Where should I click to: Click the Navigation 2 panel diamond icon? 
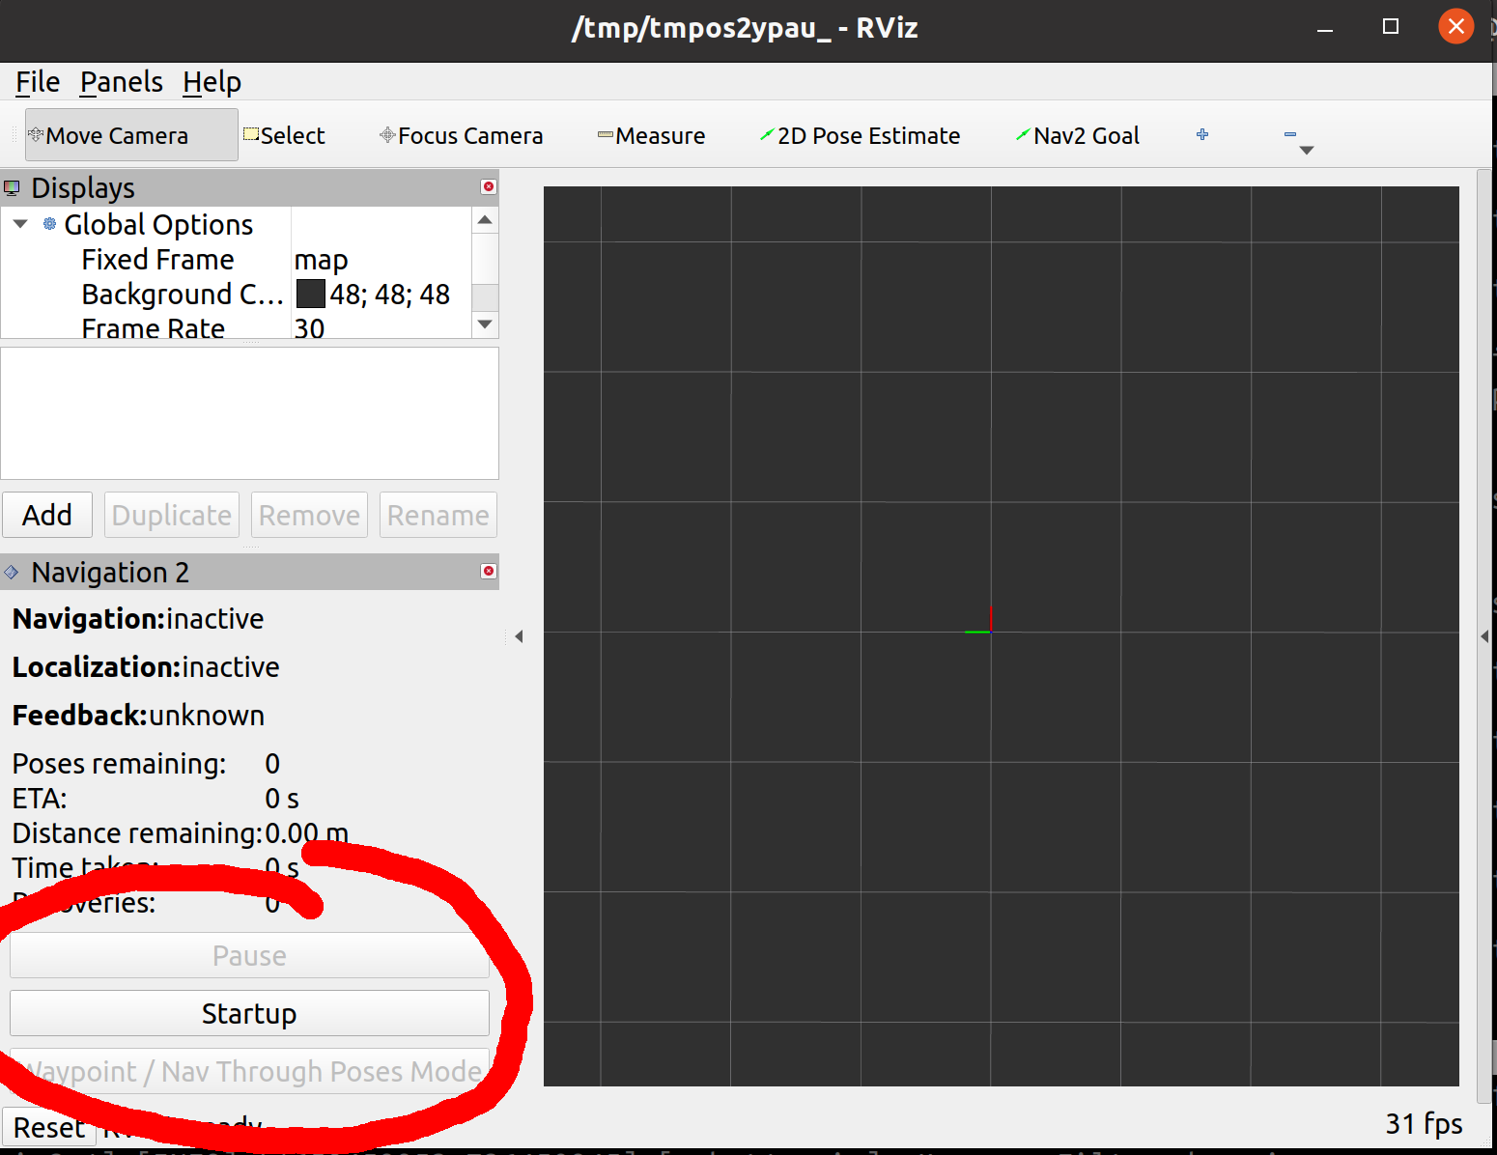pyautogui.click(x=12, y=572)
